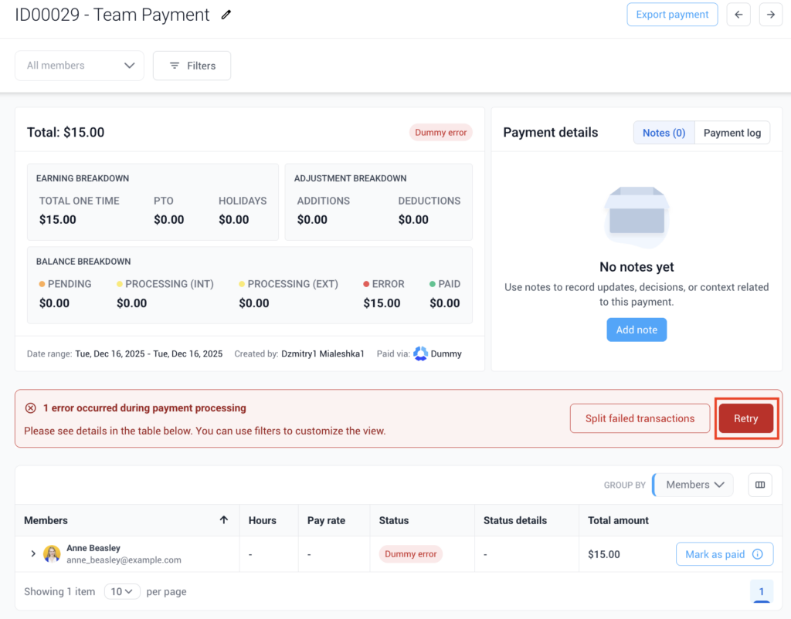This screenshot has width=791, height=619.
Task: Click the red error circle icon in alert
Action: coord(31,408)
